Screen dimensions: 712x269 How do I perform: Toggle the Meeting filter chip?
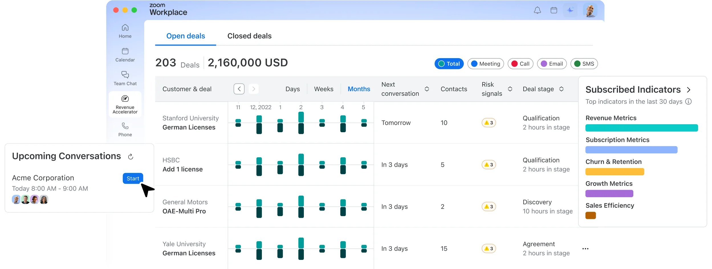(x=486, y=64)
